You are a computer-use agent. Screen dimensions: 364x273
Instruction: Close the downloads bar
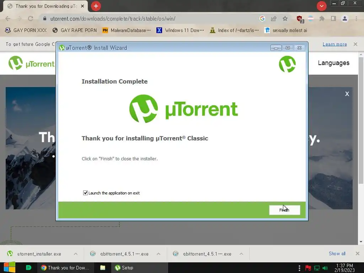point(358,253)
